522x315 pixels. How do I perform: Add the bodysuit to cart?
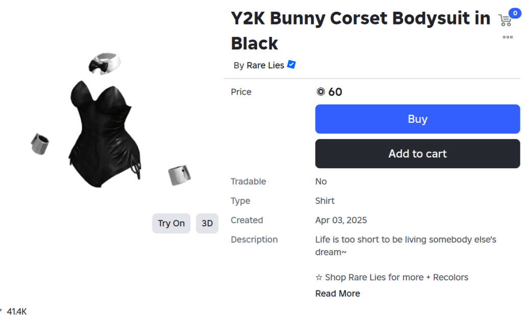pyautogui.click(x=417, y=153)
